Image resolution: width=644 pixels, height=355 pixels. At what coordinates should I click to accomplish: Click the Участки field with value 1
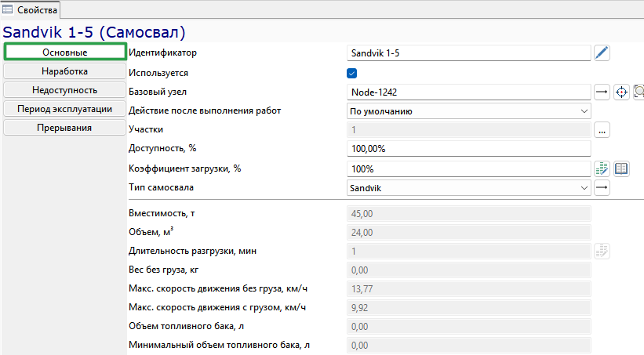pos(468,130)
